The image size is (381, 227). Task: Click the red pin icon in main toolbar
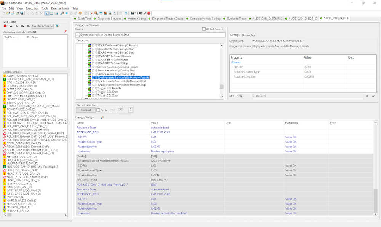[x=91, y=13]
